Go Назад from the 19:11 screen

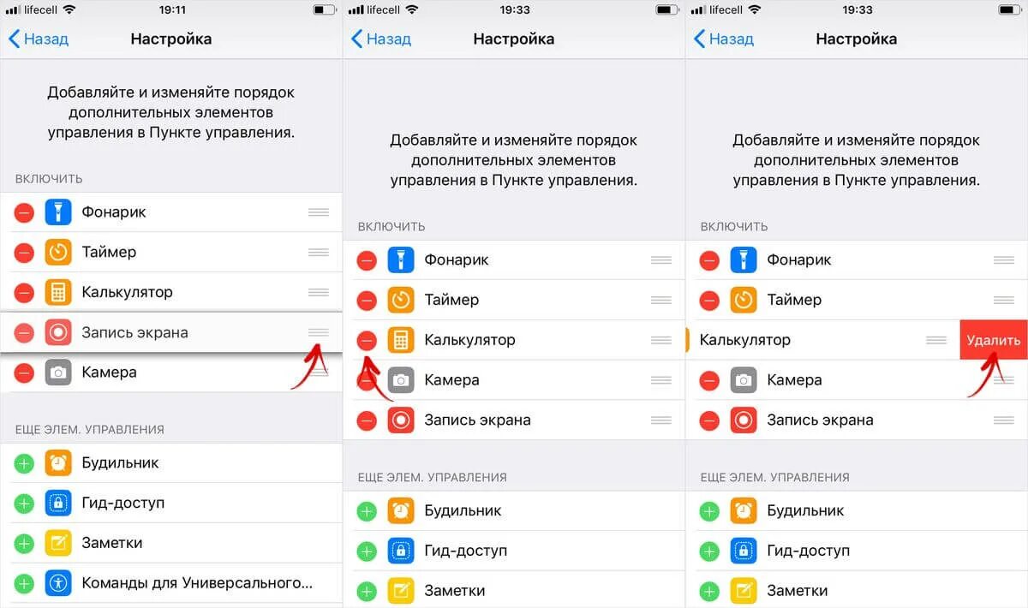39,39
